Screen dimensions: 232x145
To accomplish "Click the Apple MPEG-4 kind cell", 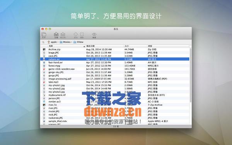I will [158, 121].
